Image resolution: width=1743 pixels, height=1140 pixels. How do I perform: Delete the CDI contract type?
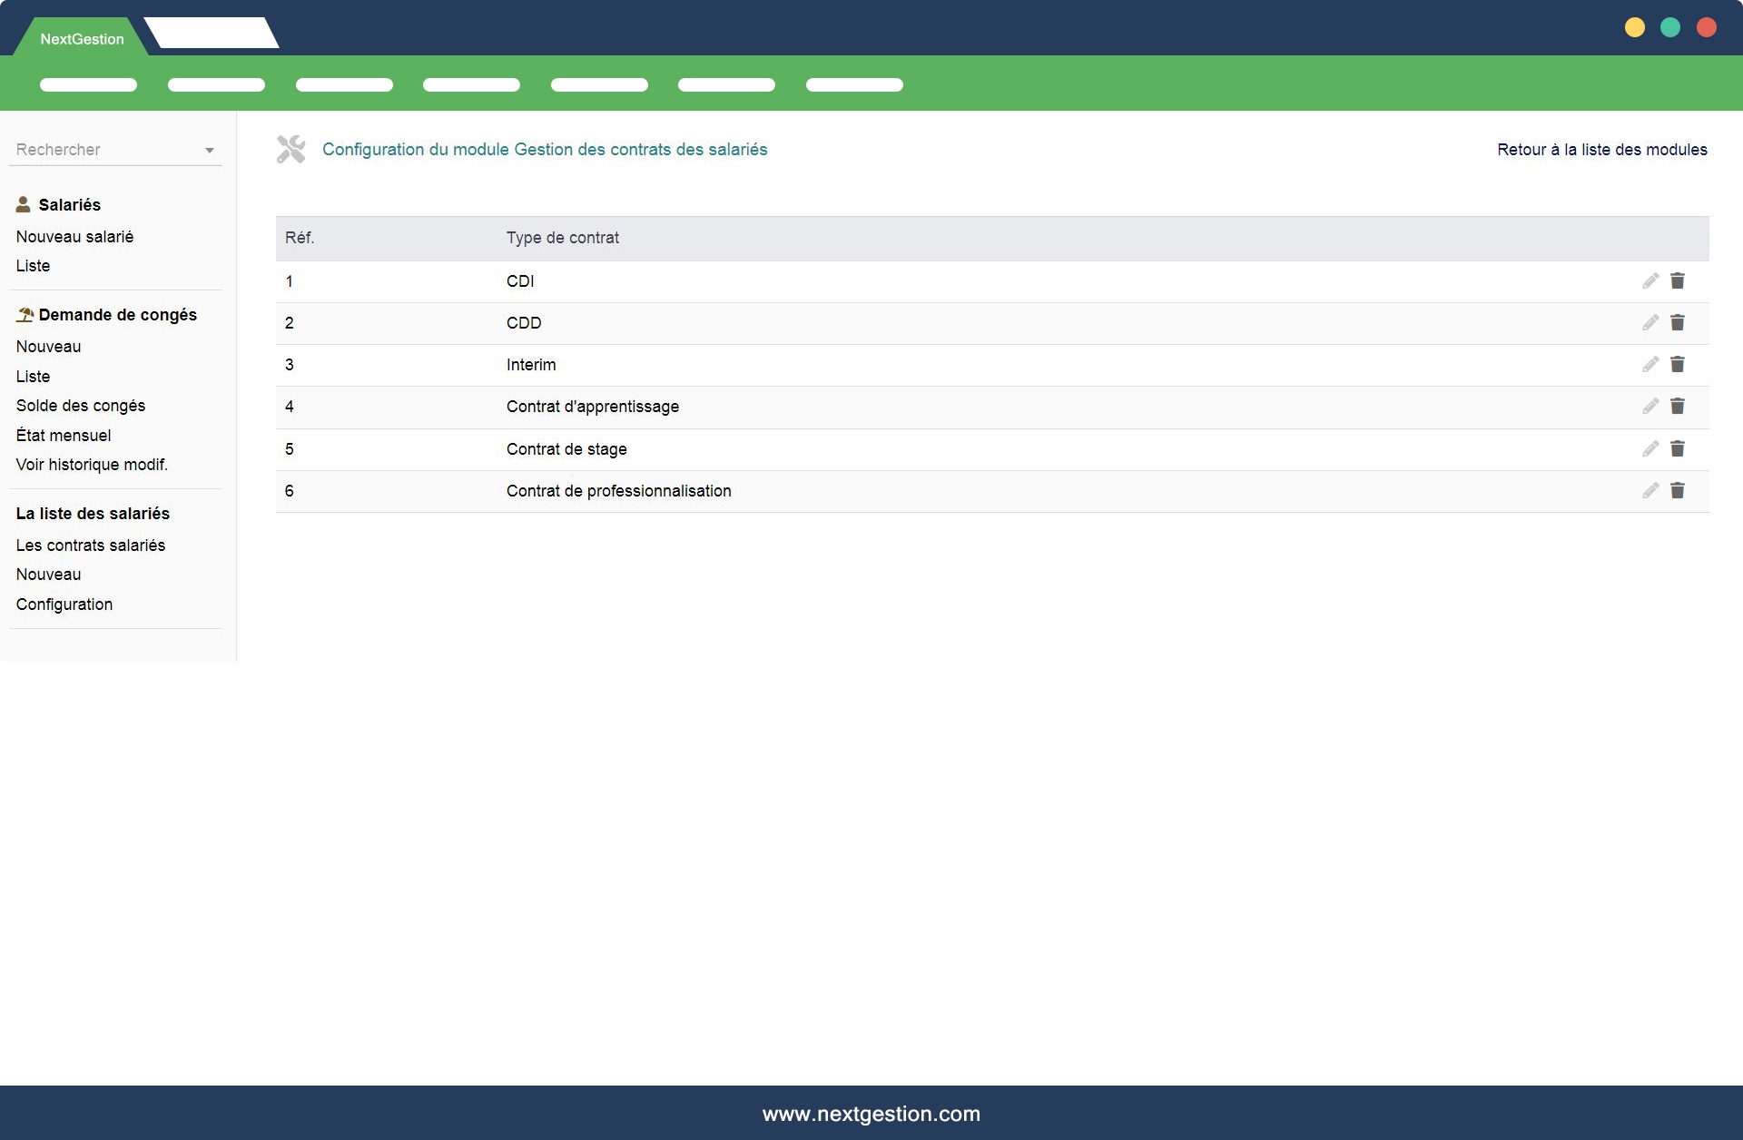point(1678,281)
